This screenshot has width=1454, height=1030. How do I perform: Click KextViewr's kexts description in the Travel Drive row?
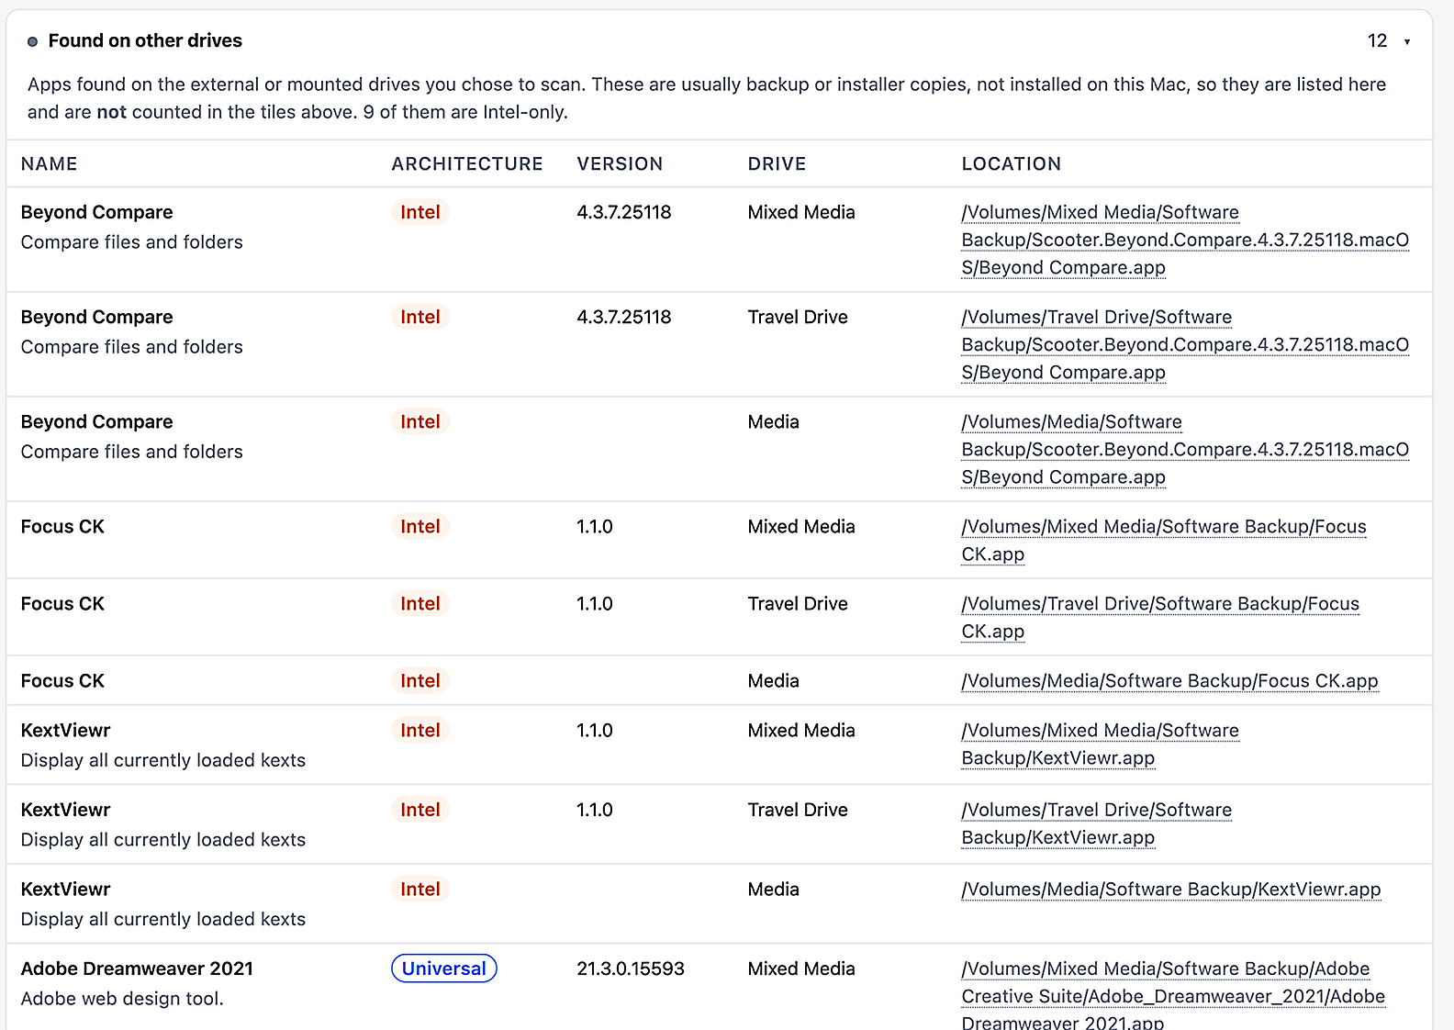163,839
